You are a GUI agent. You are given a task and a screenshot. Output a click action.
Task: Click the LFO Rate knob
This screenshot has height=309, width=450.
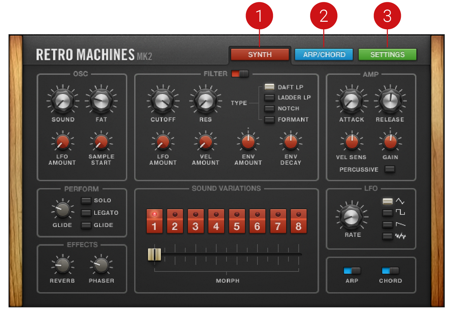click(352, 216)
